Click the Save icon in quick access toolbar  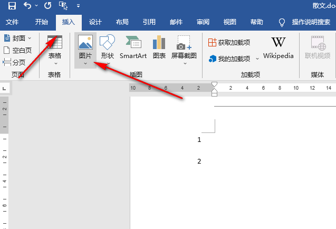12,6
